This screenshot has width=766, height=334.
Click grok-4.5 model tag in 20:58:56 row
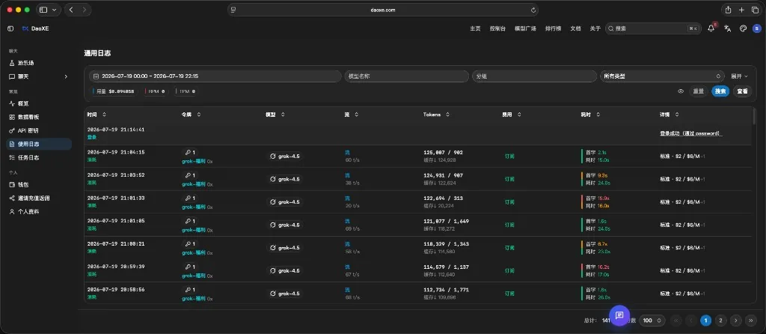285,294
